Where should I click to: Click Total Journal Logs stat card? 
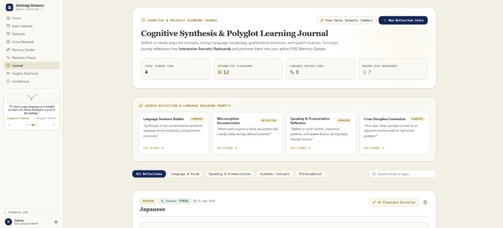pos(175,69)
